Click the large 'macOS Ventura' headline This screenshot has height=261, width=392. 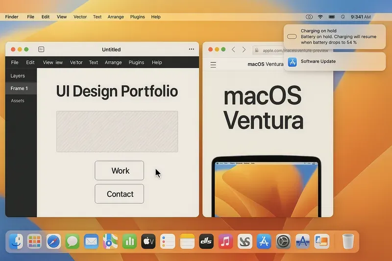pyautogui.click(x=263, y=108)
